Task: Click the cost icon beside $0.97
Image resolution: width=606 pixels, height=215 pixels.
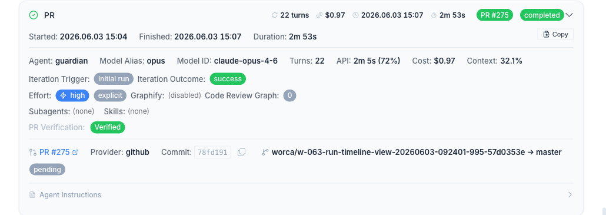Action: click(319, 15)
